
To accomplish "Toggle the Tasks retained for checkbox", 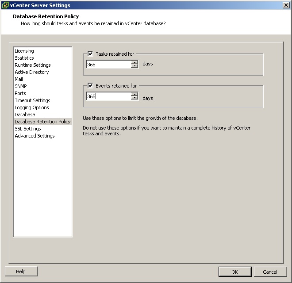I will (x=90, y=54).
